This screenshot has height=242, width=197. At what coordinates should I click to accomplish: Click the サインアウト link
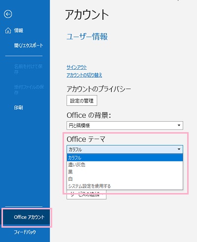(x=77, y=67)
